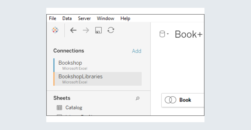Image resolution: width=251 pixels, height=130 pixels.
Task: Select the Bookshop connection
Action: coord(98,65)
